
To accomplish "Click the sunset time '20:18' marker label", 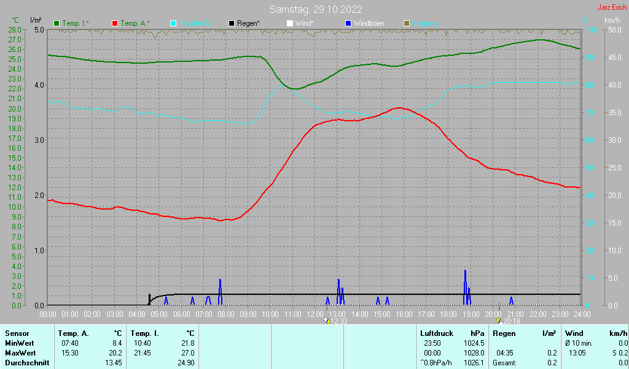I will click(x=512, y=321).
